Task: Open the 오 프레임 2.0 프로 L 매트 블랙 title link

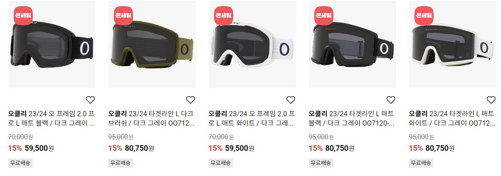Action: 51,118
